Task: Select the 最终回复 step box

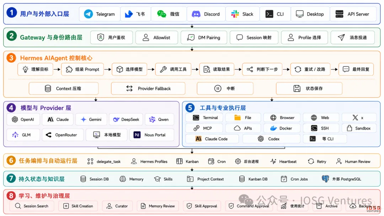Action: point(356,69)
